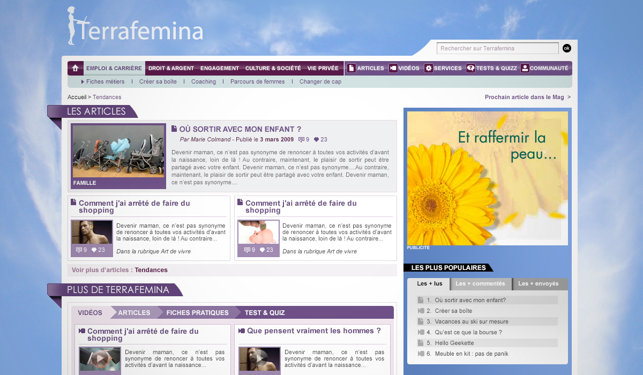Click the Tests & Quizz speech bubble icon
The image size is (643, 375).
pyautogui.click(x=470, y=68)
